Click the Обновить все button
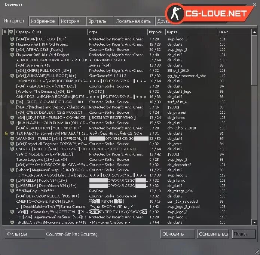 [x=213, y=234]
